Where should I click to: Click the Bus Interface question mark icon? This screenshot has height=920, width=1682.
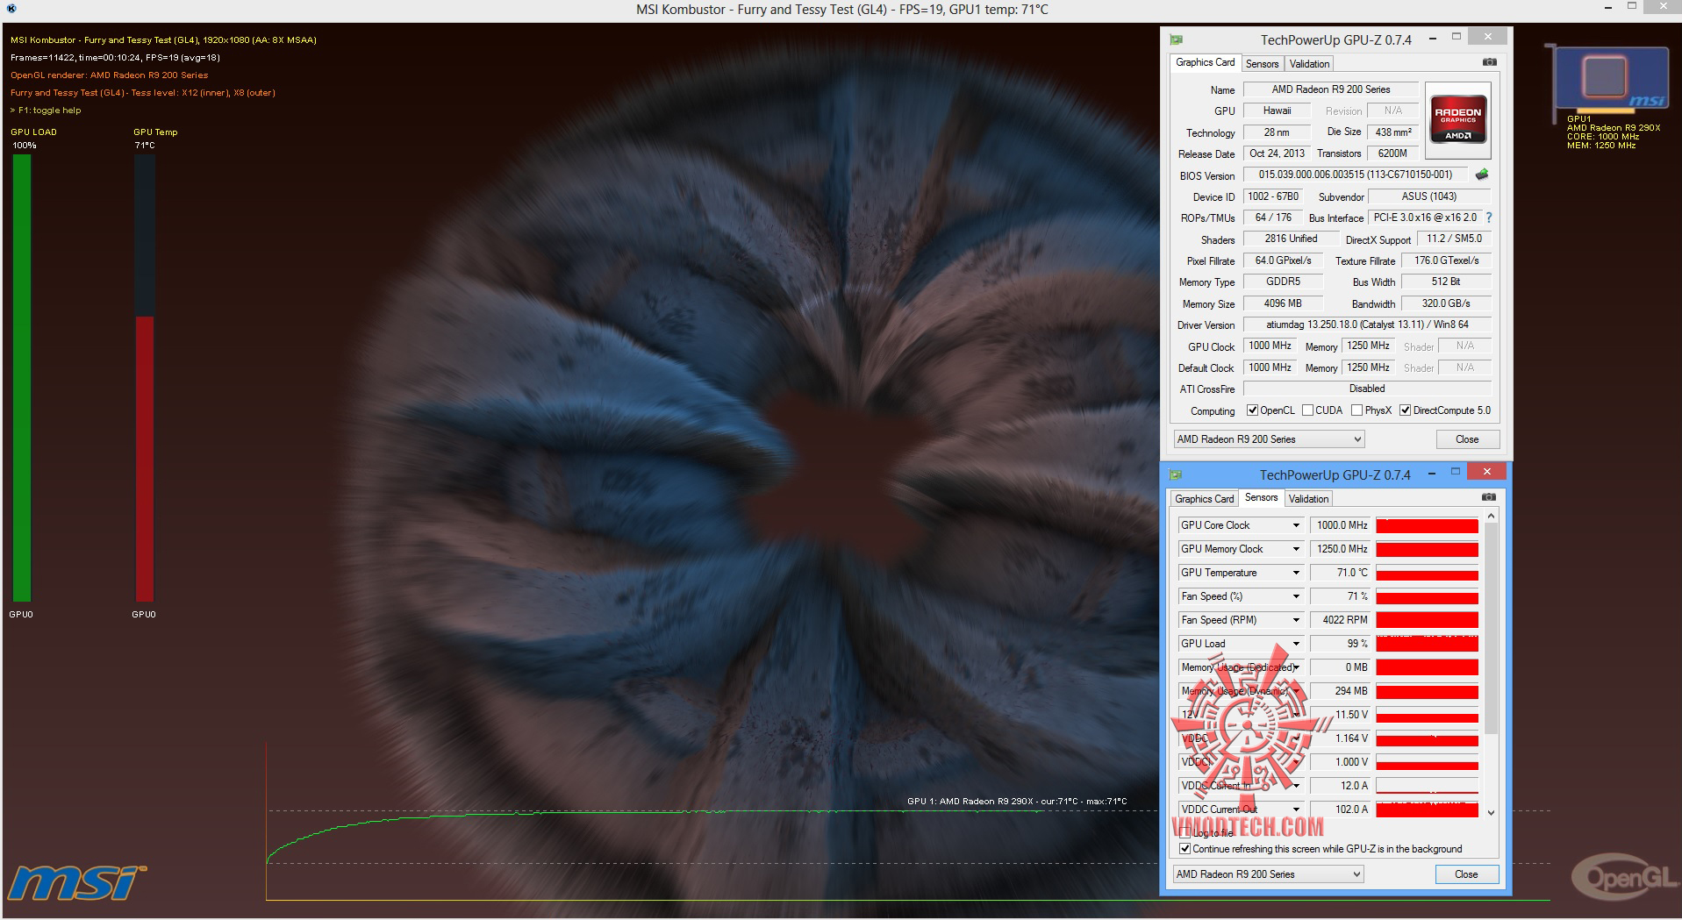(x=1488, y=218)
